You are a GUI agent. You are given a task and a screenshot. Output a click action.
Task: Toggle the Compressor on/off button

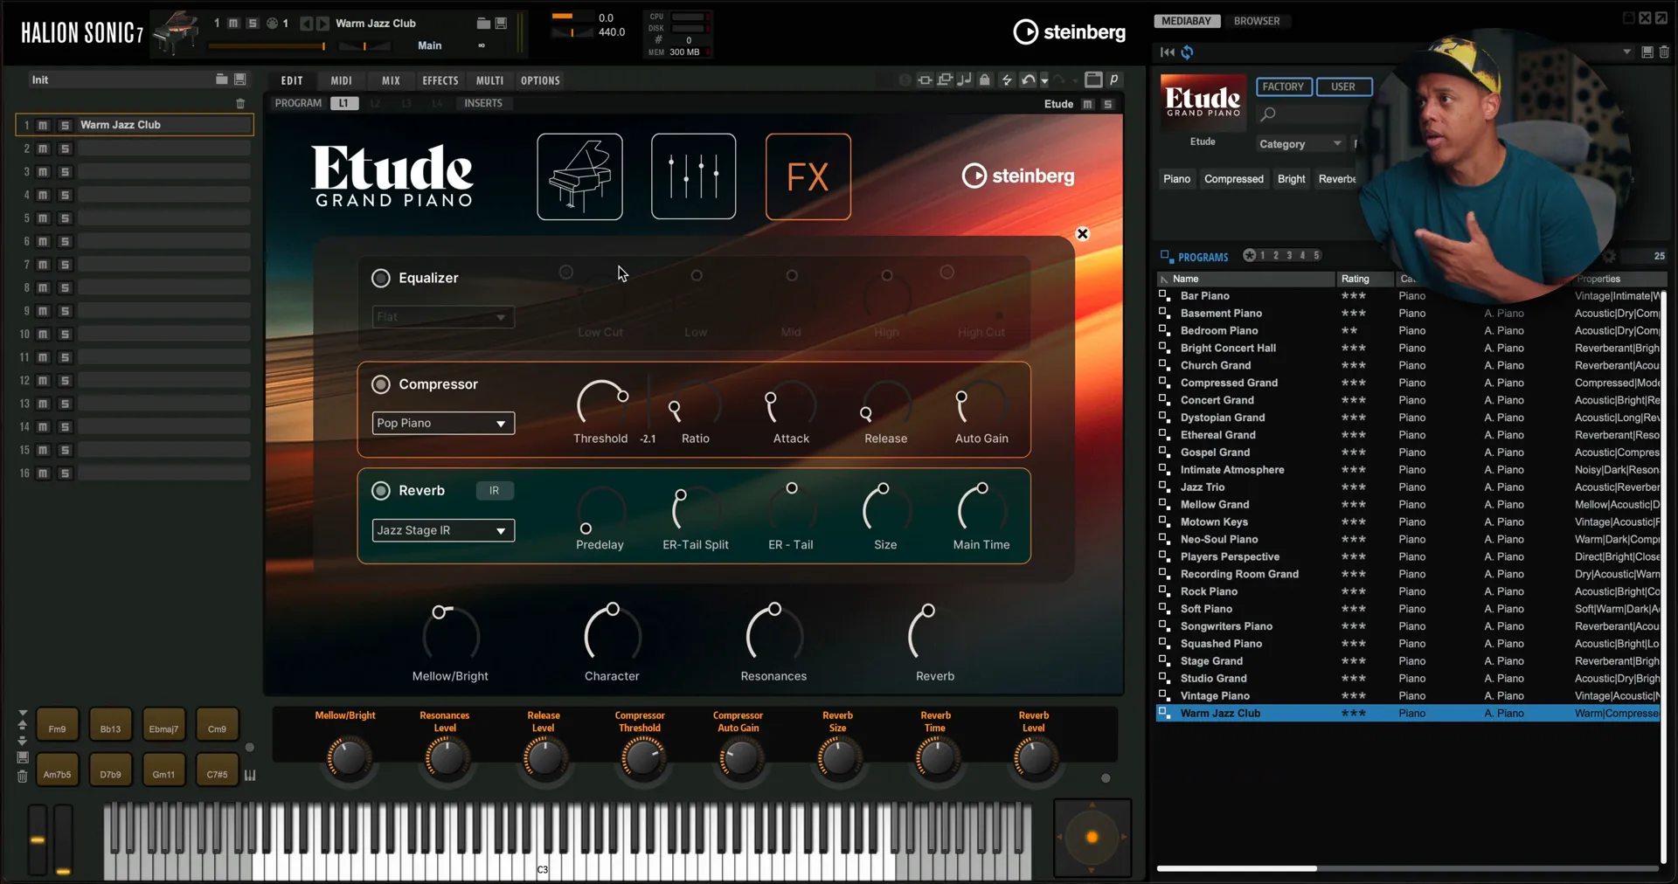(x=381, y=384)
